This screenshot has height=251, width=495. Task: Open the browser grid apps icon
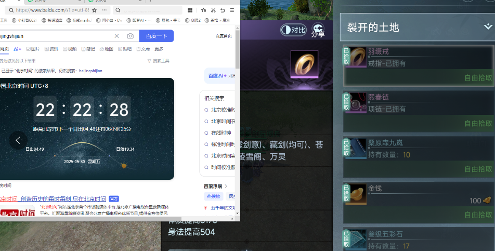tap(190, 10)
